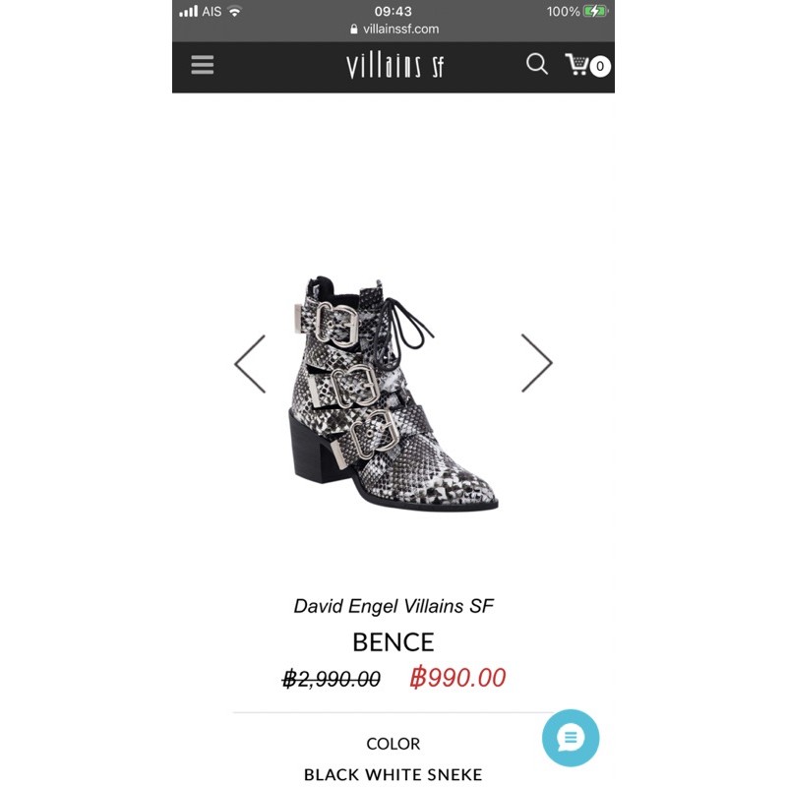Select the BENCE product title
Image resolution: width=787 pixels, height=787 pixels.
393,642
